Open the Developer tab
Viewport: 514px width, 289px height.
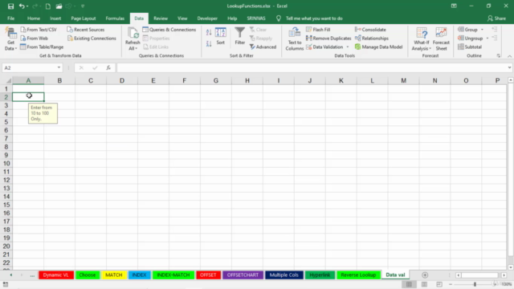207,18
